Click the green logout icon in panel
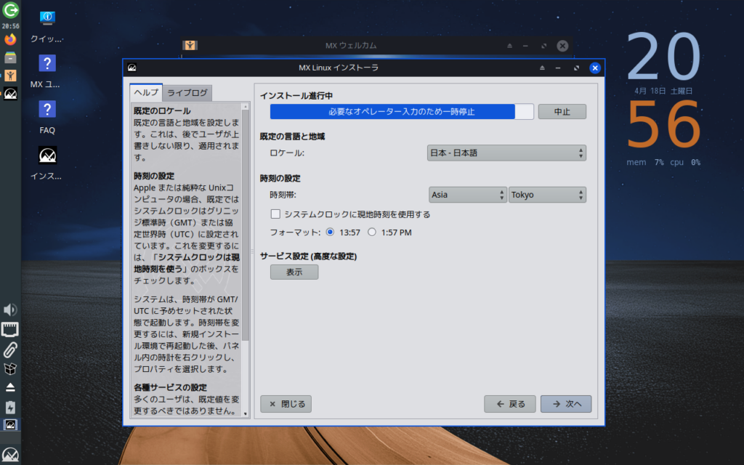The image size is (744, 465). pyautogui.click(x=10, y=10)
